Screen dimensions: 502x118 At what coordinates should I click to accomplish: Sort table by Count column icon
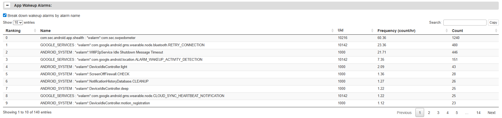coord(496,31)
